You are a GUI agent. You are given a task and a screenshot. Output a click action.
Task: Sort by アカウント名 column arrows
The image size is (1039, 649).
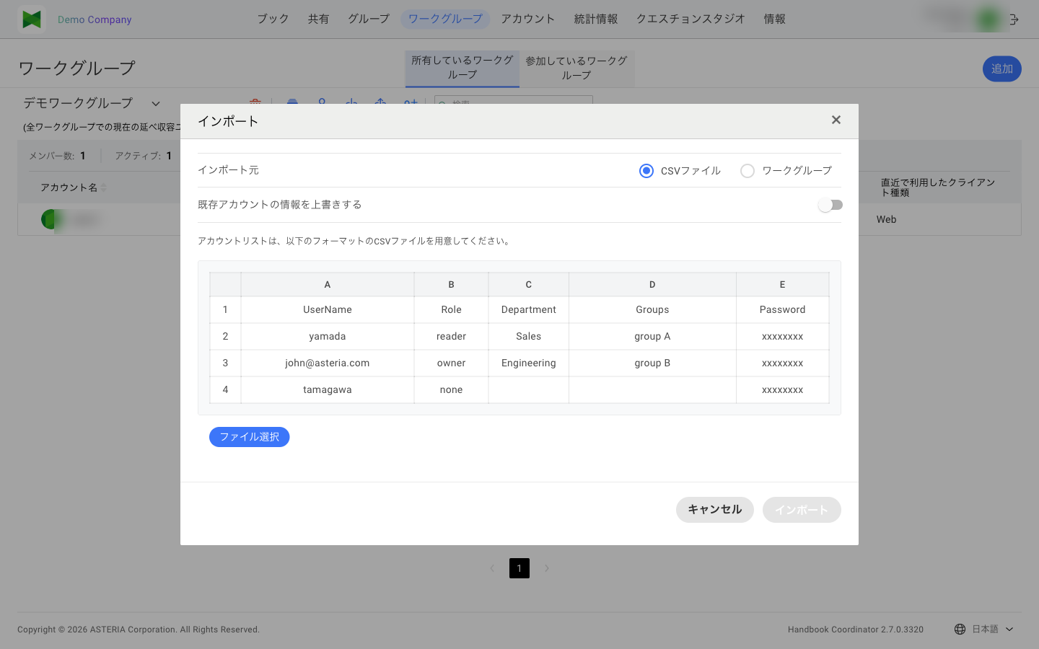(104, 187)
